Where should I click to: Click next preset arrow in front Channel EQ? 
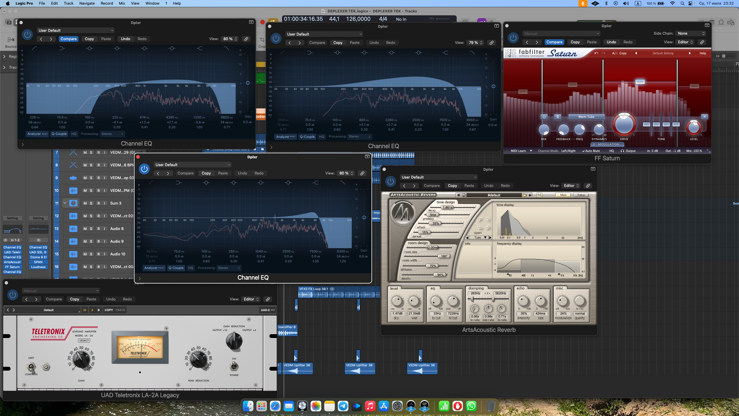coord(168,173)
